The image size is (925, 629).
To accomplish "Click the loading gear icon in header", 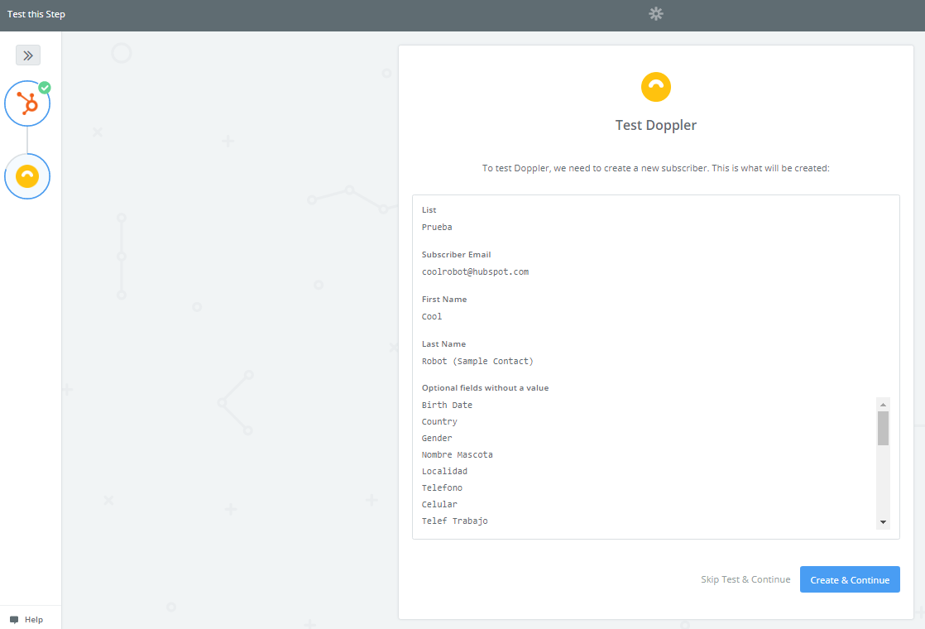I will pyautogui.click(x=656, y=13).
